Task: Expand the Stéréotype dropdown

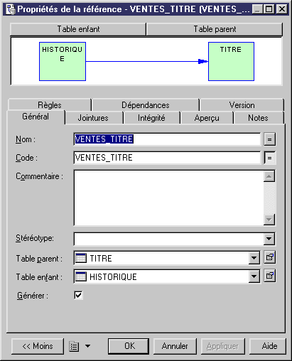Action: [x=269, y=239]
